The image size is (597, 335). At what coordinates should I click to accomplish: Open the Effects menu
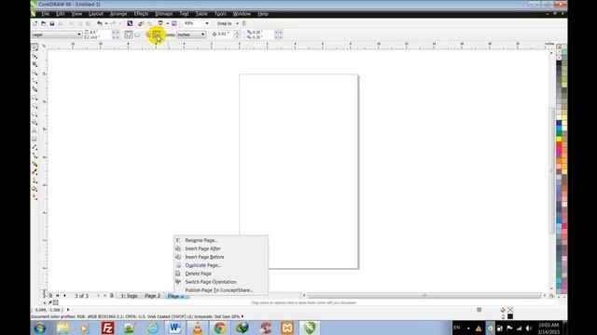coord(141,14)
